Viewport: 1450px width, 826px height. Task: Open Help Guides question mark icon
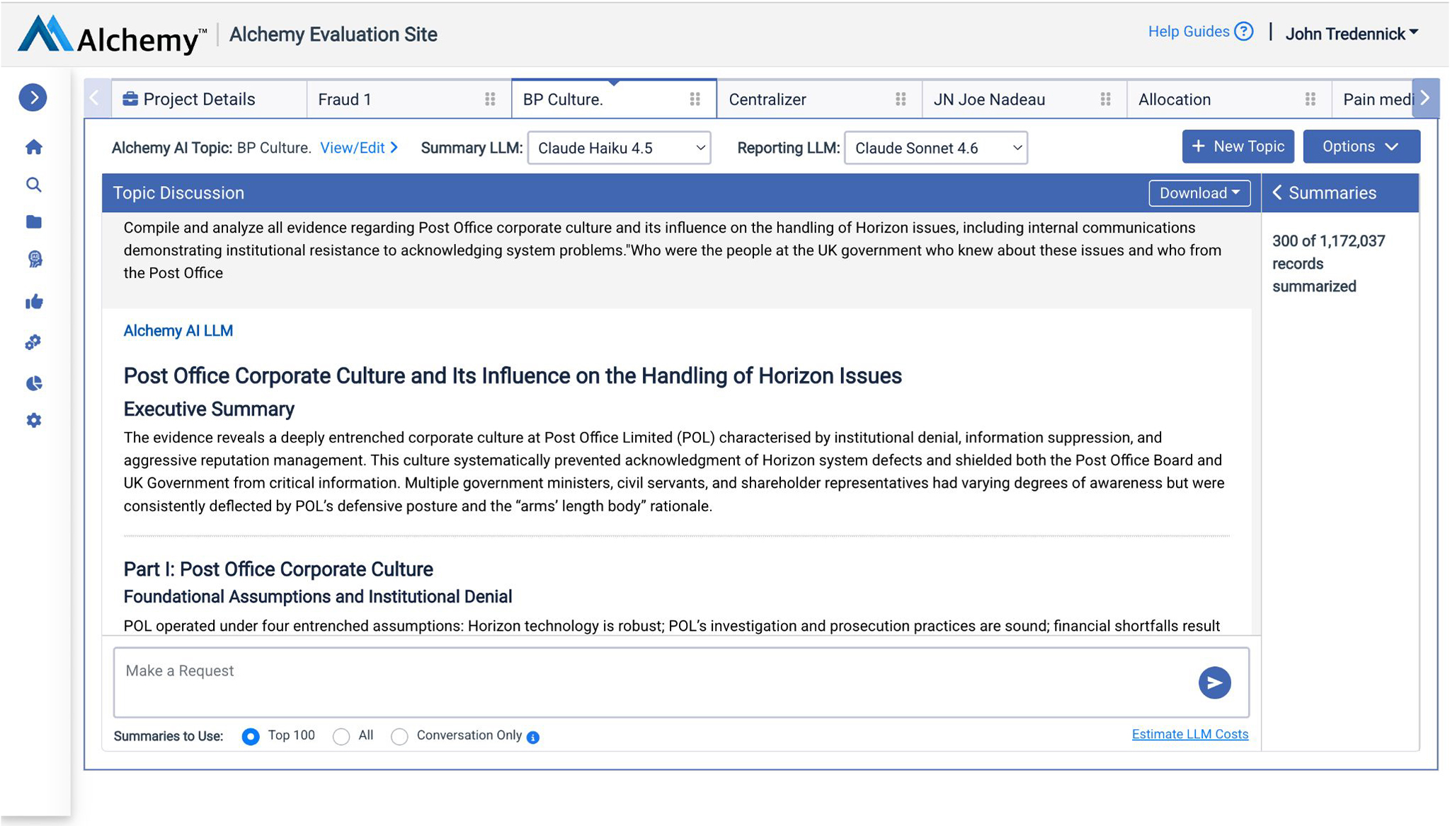pos(1243,32)
